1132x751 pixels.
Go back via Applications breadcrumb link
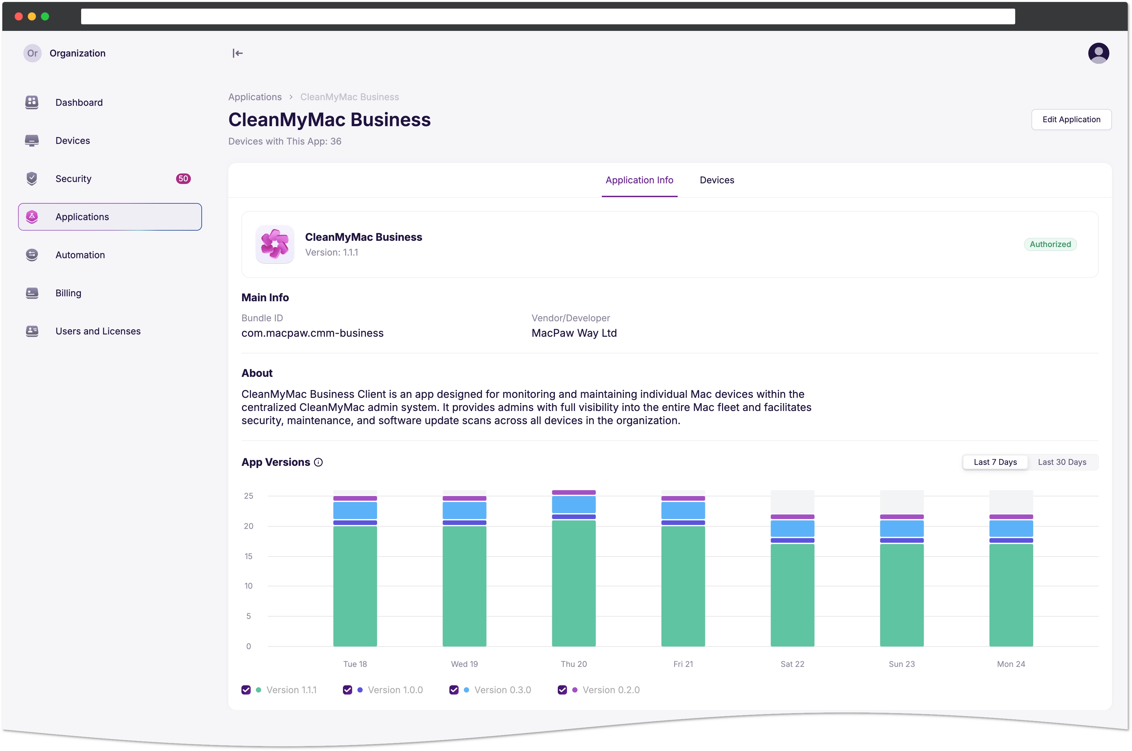coord(255,97)
